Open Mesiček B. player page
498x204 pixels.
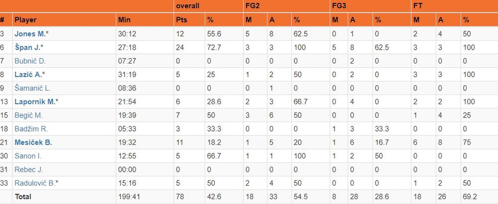point(33,142)
